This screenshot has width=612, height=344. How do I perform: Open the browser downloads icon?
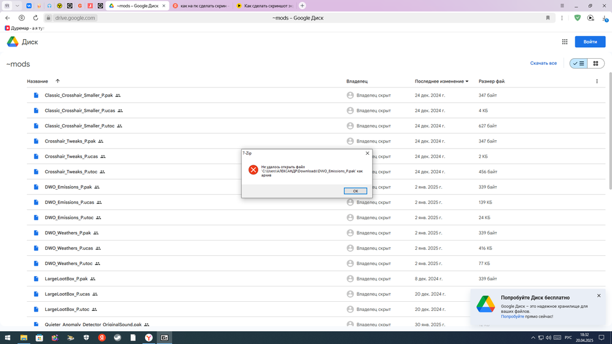pyautogui.click(x=605, y=18)
